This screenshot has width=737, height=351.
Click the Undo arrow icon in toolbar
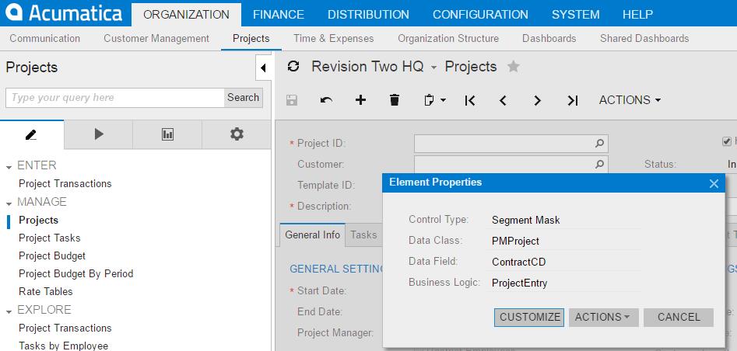click(x=326, y=100)
